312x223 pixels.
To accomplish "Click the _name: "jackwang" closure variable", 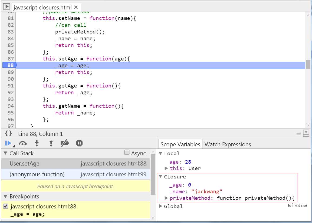I will pyautogui.click(x=196, y=192).
